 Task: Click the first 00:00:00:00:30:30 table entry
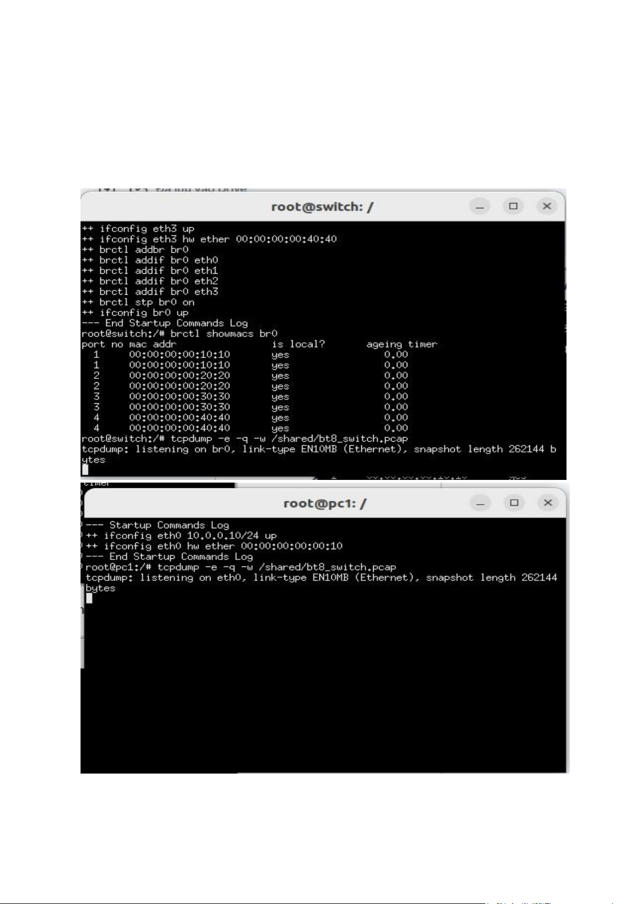(x=179, y=397)
